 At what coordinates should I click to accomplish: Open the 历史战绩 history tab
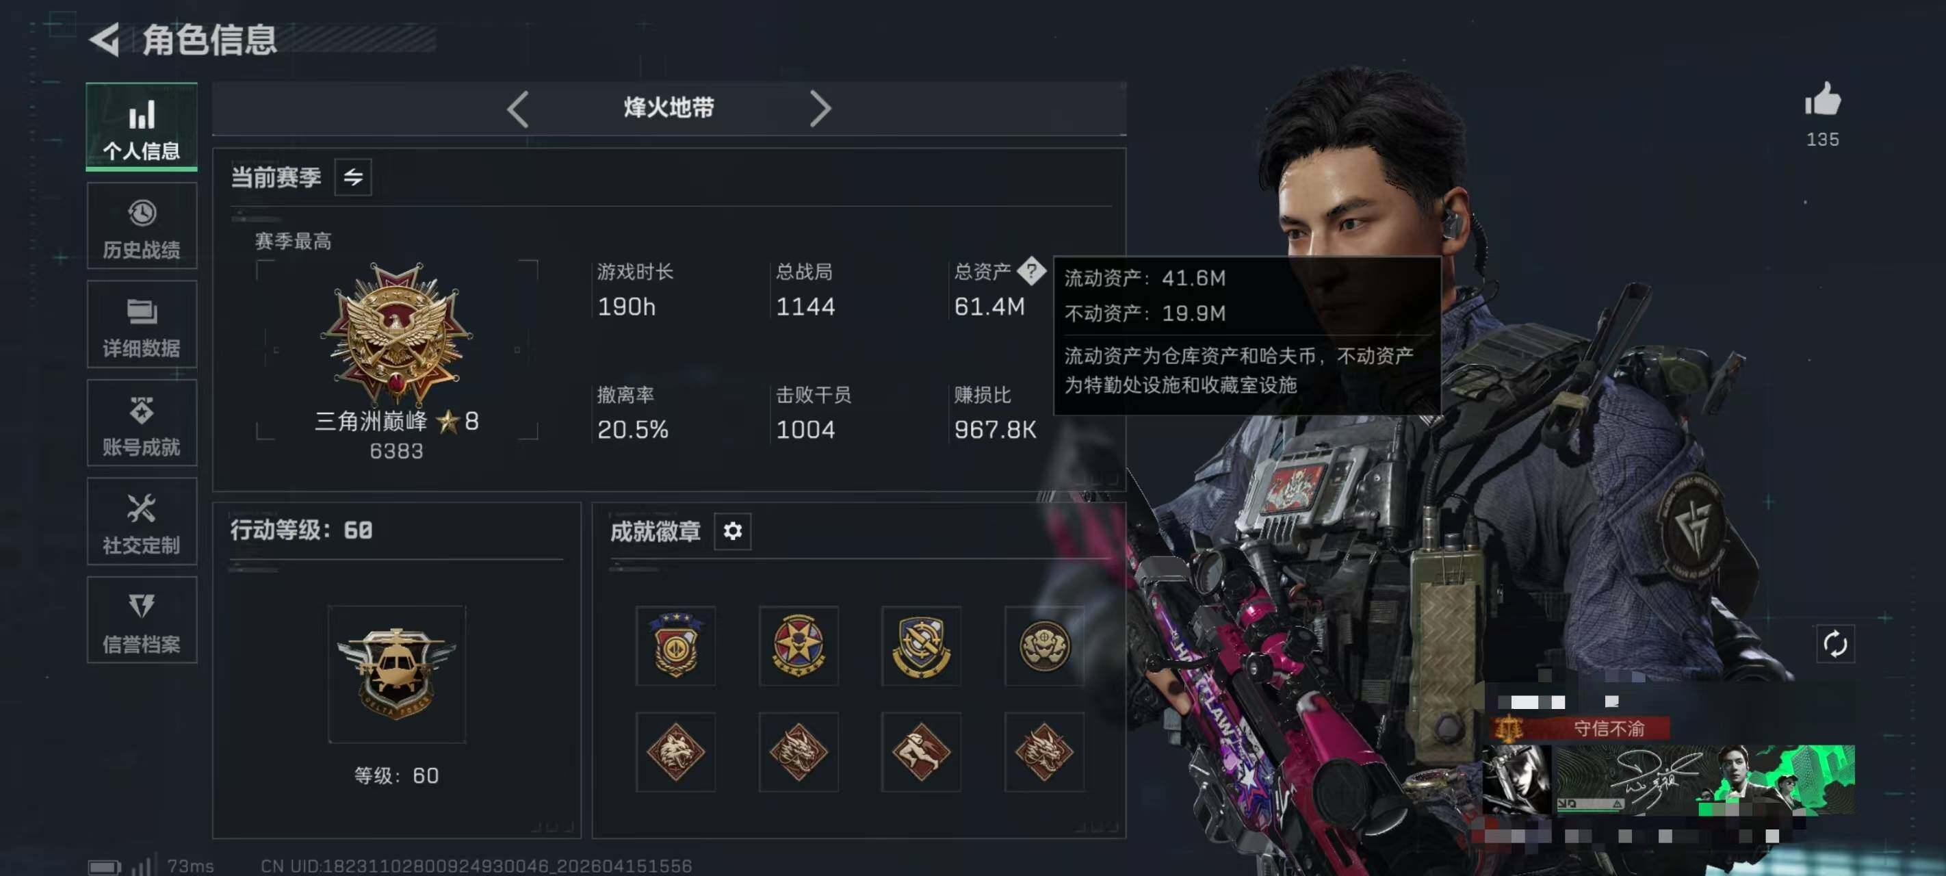point(141,226)
